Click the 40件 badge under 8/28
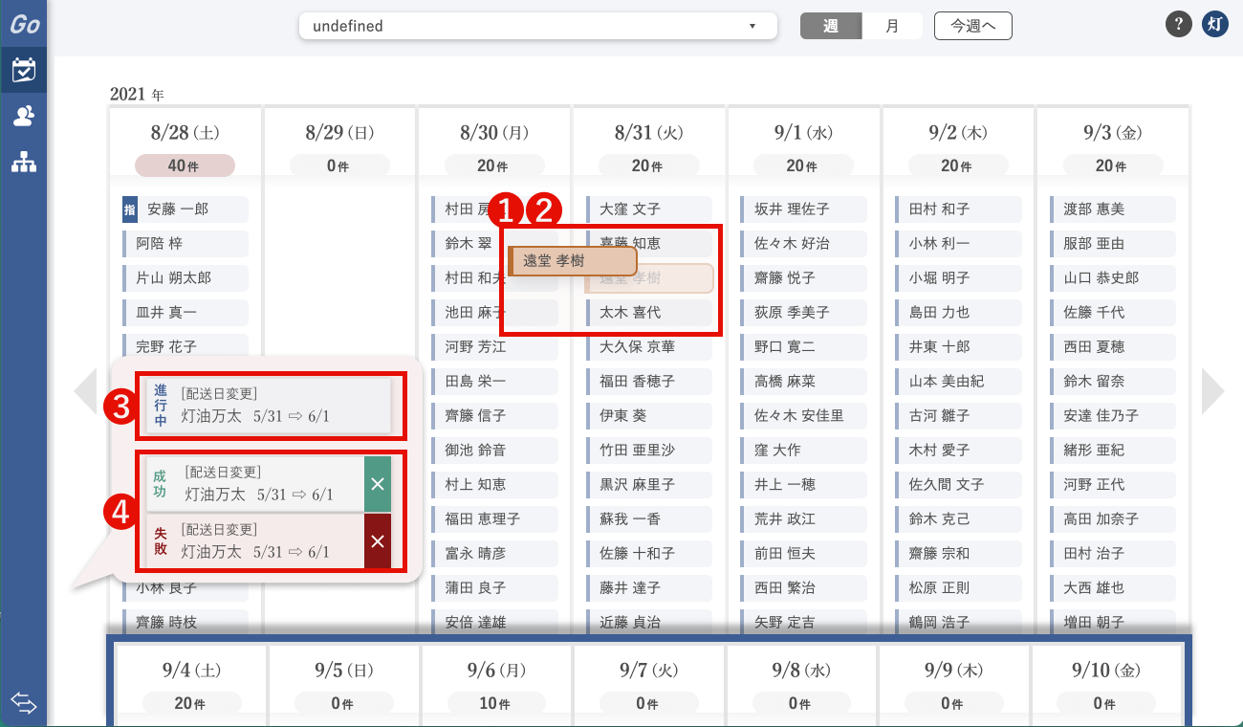The image size is (1243, 727). point(185,165)
